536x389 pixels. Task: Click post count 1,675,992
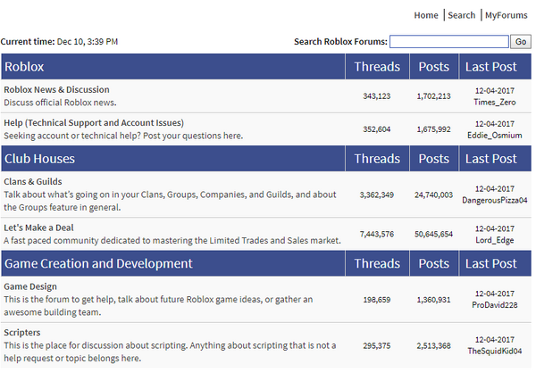point(433,129)
